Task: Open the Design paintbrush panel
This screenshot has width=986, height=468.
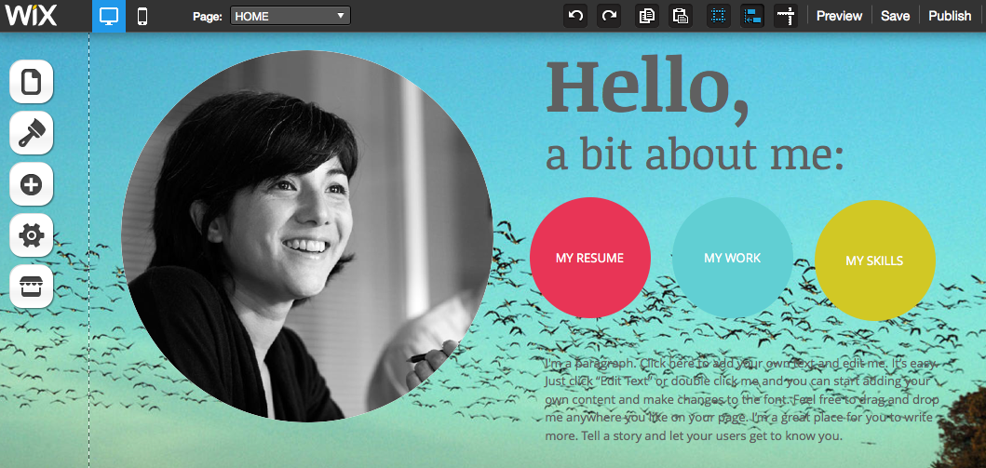Action: [x=32, y=133]
